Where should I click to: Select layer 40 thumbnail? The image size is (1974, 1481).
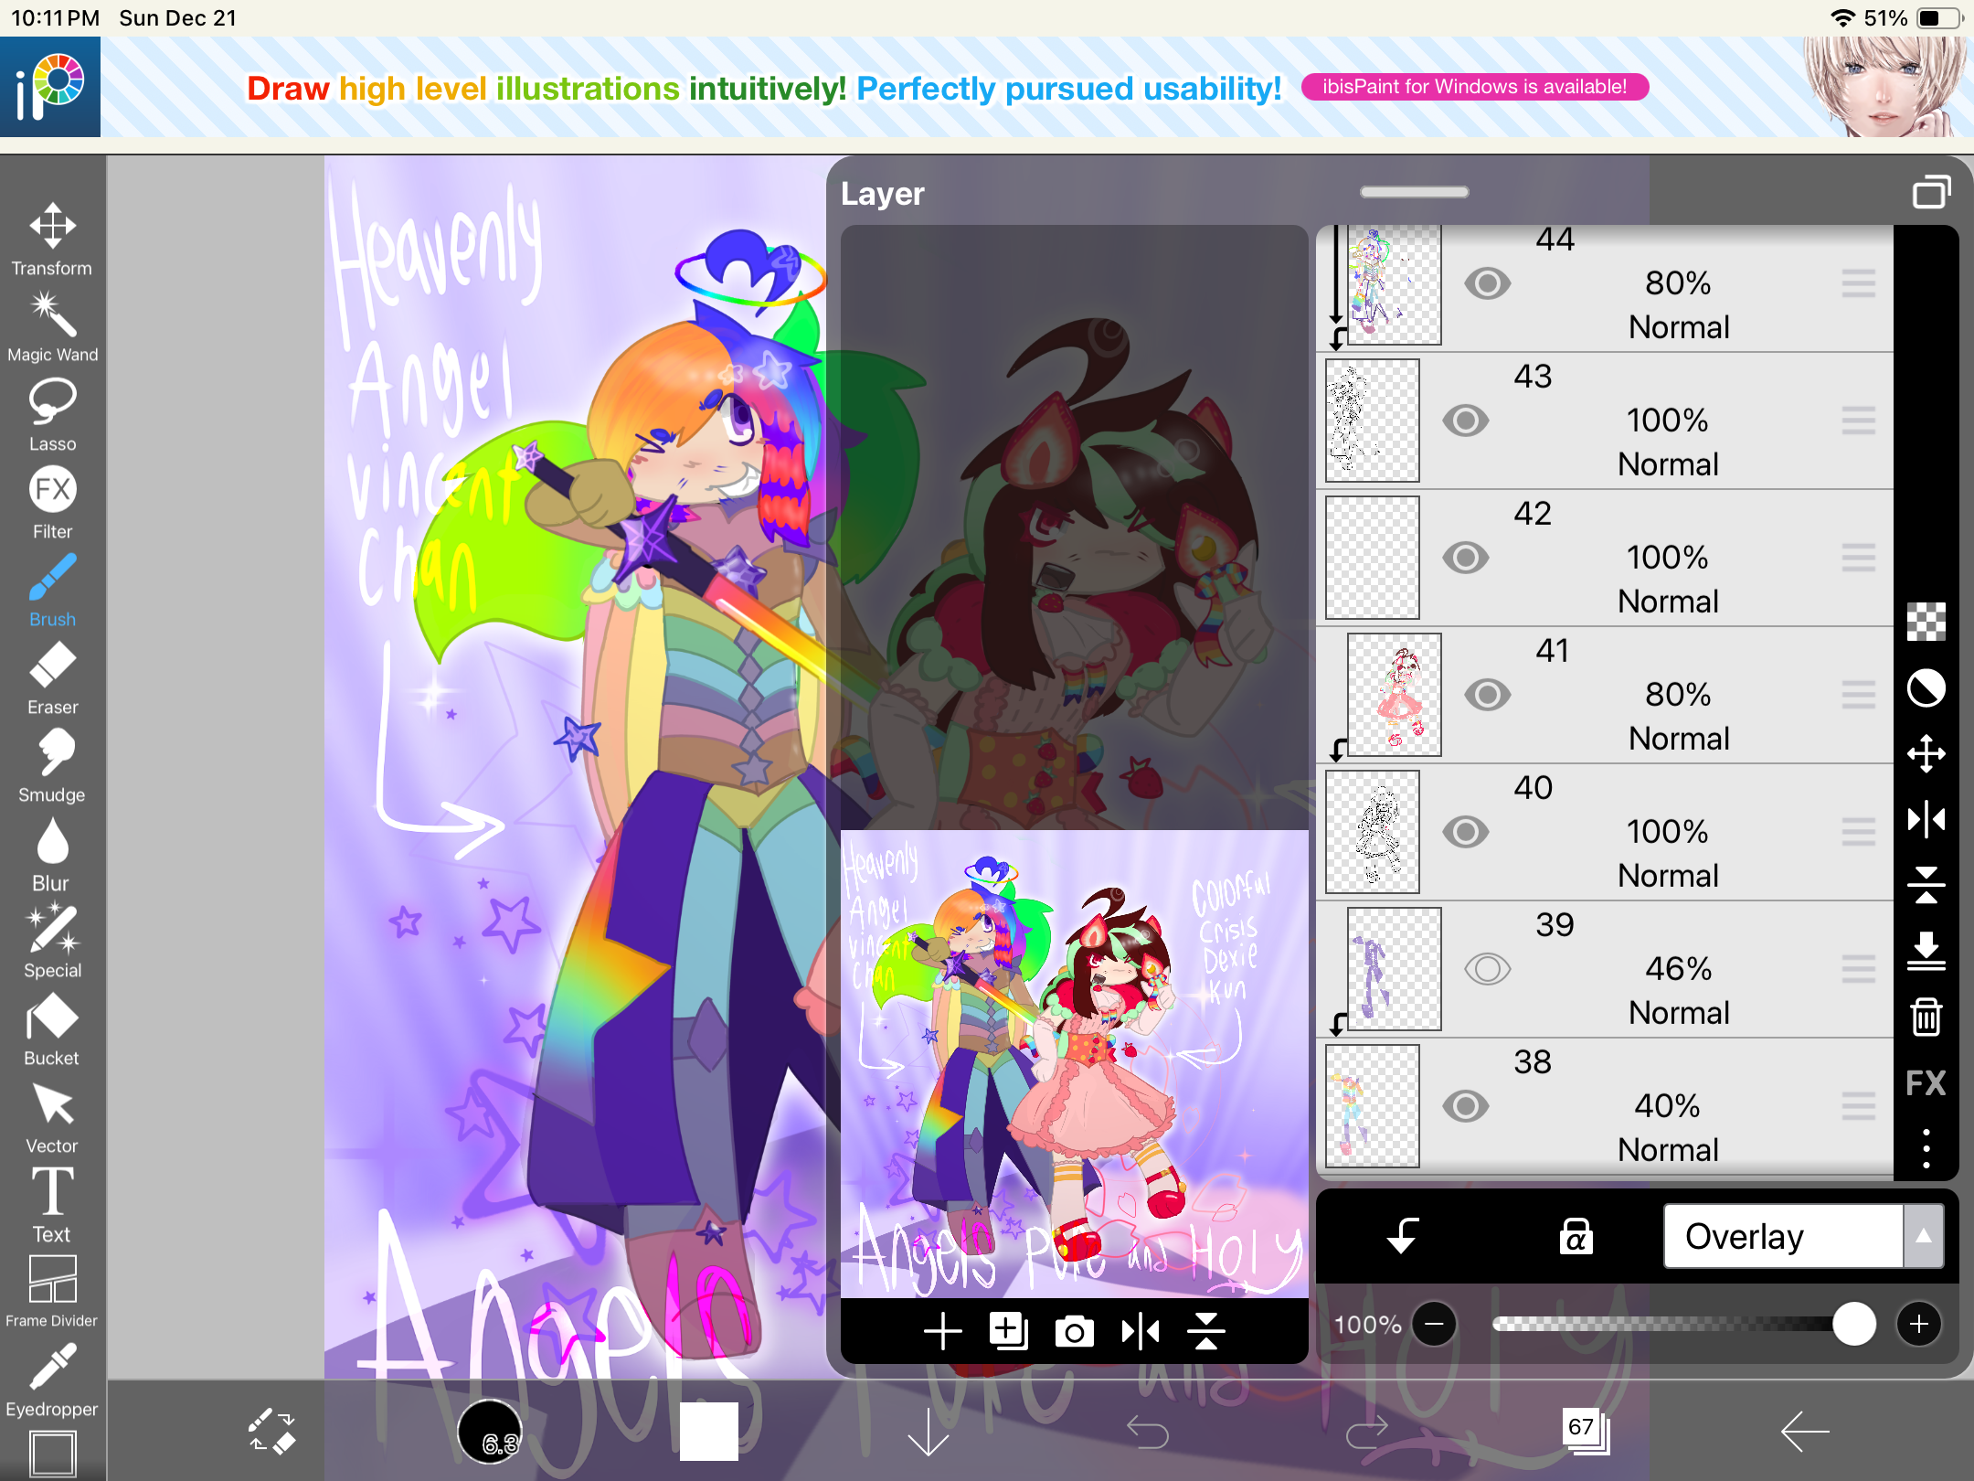(x=1373, y=832)
